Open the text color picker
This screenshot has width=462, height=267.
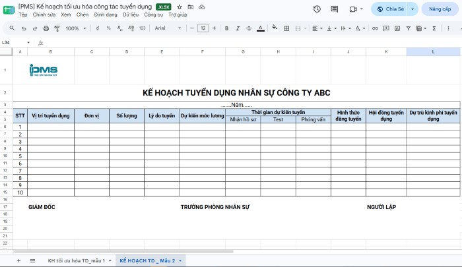point(261,28)
